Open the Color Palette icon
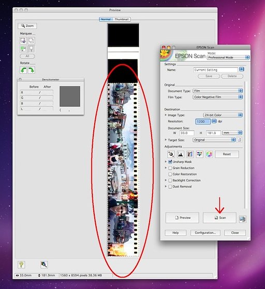This screenshot has width=265, height=289. pyautogui.click(x=209, y=154)
